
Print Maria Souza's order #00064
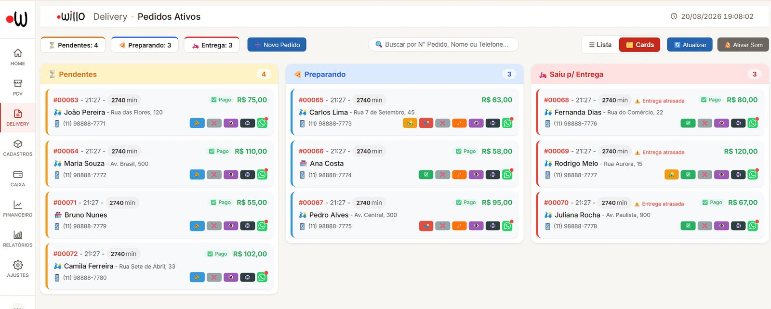[247, 175]
